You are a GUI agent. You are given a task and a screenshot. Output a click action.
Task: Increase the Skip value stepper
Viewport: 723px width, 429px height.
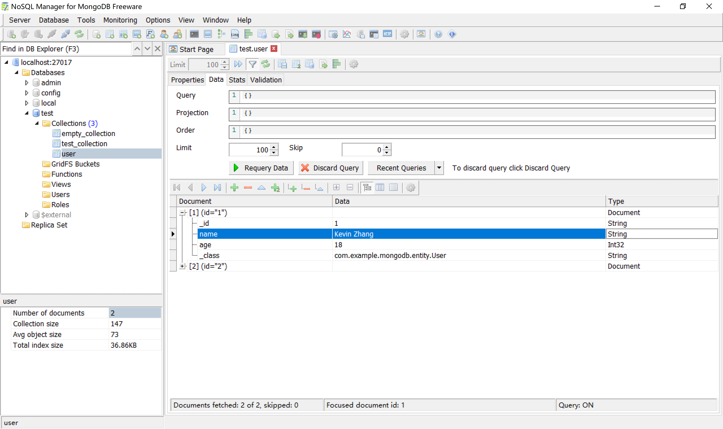(387, 147)
